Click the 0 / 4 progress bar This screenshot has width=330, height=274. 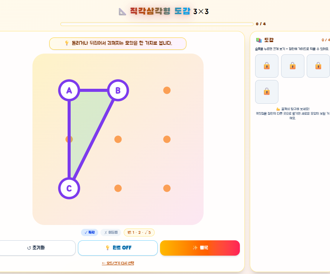click(x=157, y=24)
